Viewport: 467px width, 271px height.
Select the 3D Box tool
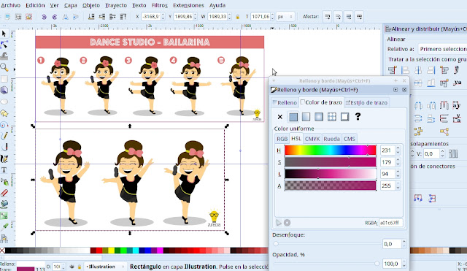tap(4, 90)
